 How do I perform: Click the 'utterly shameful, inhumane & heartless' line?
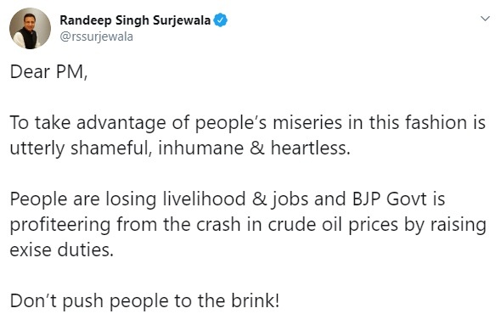point(180,148)
